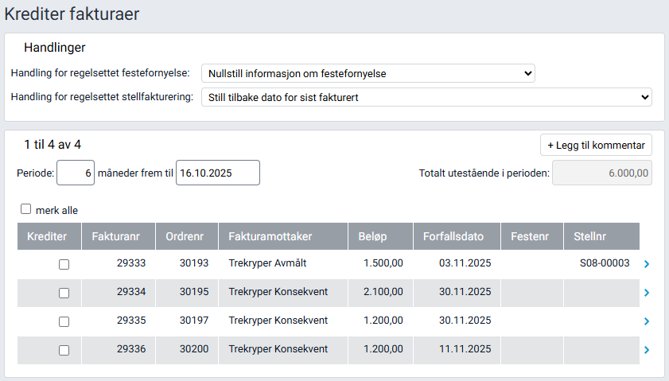Open details arrow for invoice 29336
The height and width of the screenshot is (381, 669).
647,350
